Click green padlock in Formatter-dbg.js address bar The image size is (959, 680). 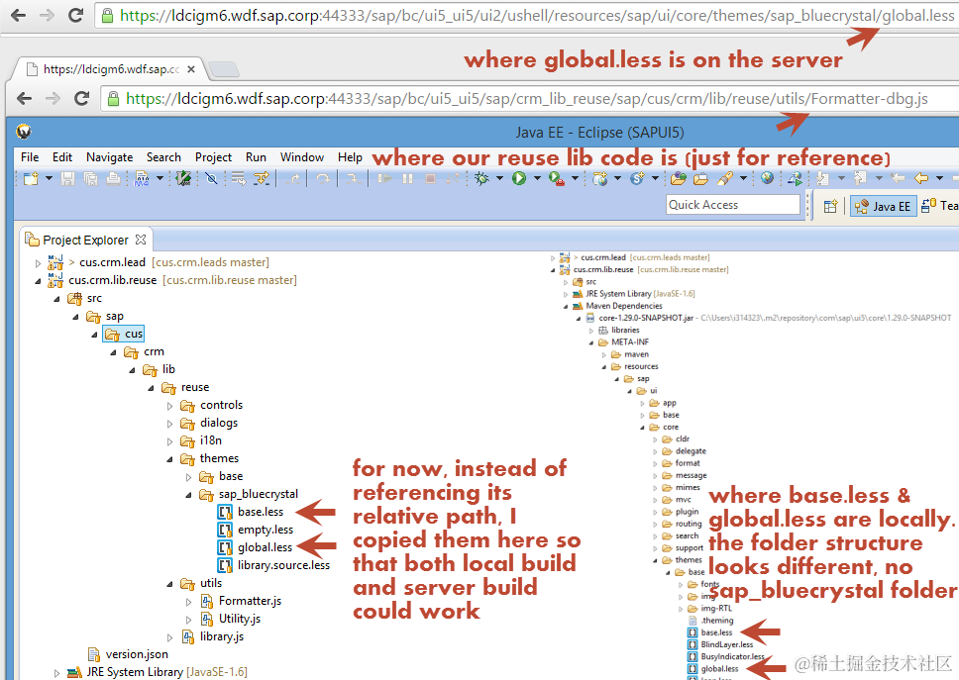coord(113,98)
